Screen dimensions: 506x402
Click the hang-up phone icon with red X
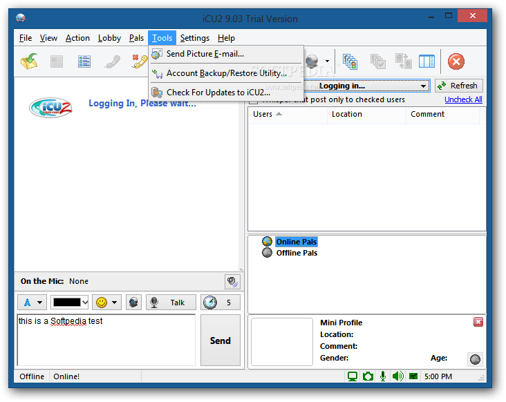pos(140,61)
